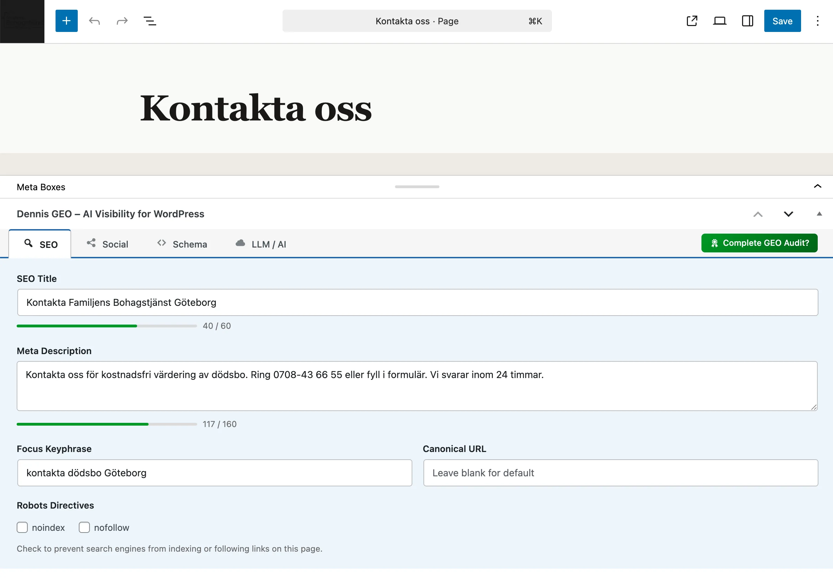Click the Undo arrow
833x586 pixels.
pos(94,21)
